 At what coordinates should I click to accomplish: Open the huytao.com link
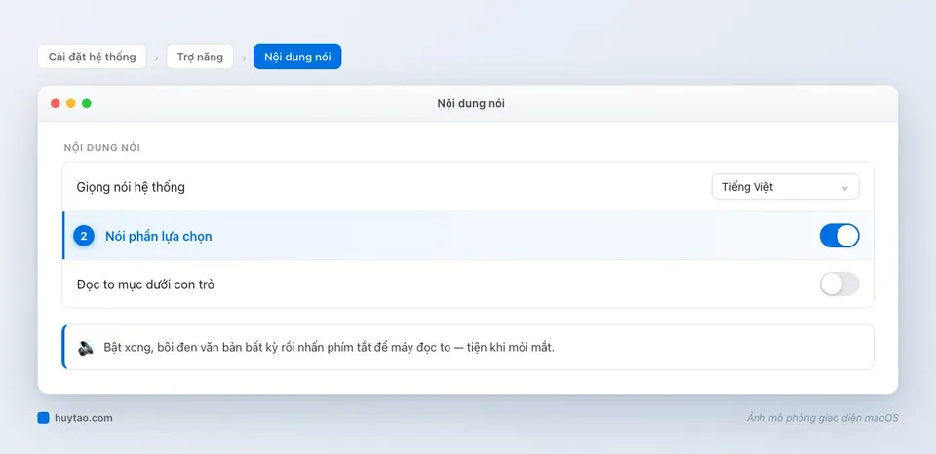[x=84, y=418]
